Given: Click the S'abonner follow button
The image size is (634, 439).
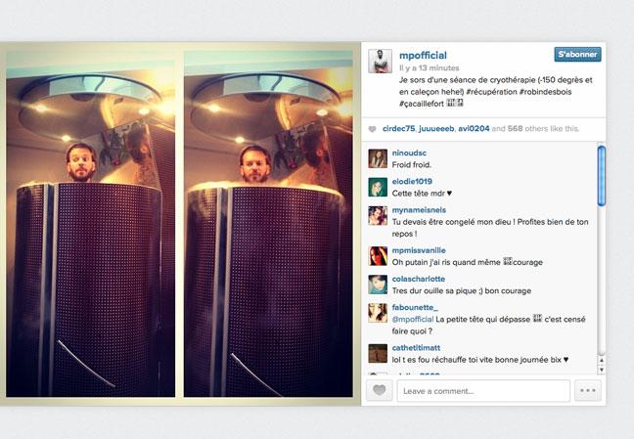Looking at the screenshot, I should (577, 54).
